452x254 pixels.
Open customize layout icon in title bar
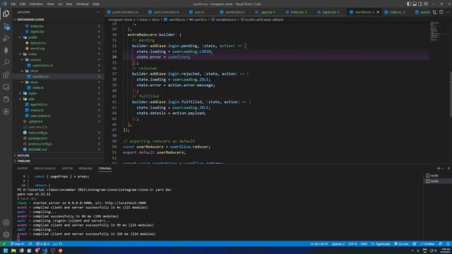pyautogui.click(x=426, y=4)
